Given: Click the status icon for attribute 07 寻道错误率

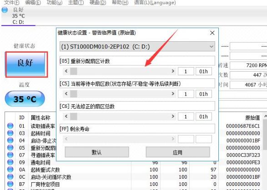Looking at the screenshot, I should pos(10,155).
